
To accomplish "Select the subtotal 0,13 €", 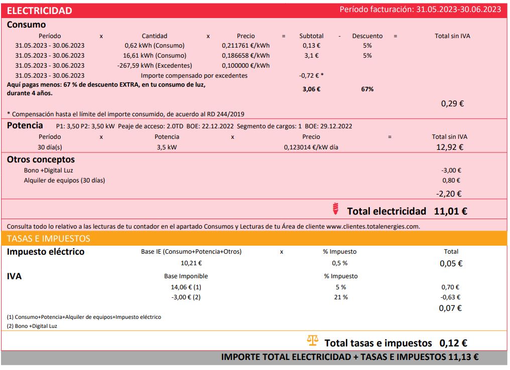I will [x=312, y=46].
